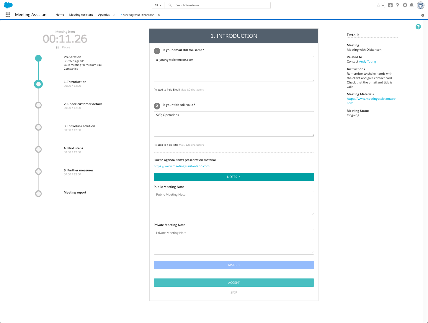Open the App Launcher grid icon
Image resolution: width=428 pixels, height=323 pixels.
pos(8,15)
